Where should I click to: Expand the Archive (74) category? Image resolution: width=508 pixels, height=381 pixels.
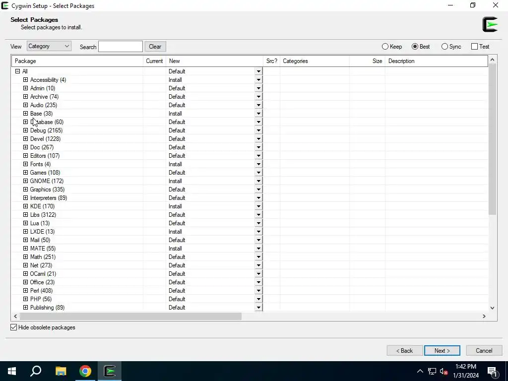pyautogui.click(x=26, y=97)
